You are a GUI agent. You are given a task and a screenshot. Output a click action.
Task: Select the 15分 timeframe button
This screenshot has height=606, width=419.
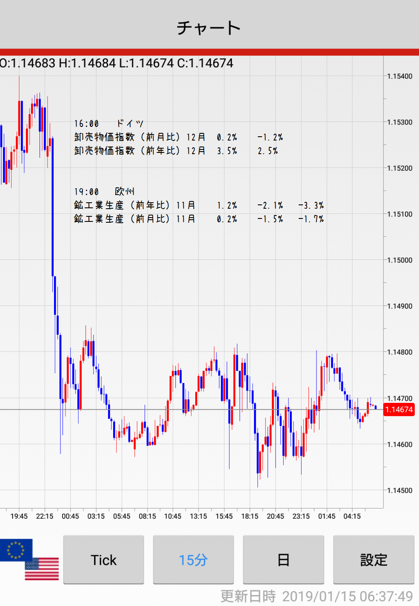click(193, 560)
